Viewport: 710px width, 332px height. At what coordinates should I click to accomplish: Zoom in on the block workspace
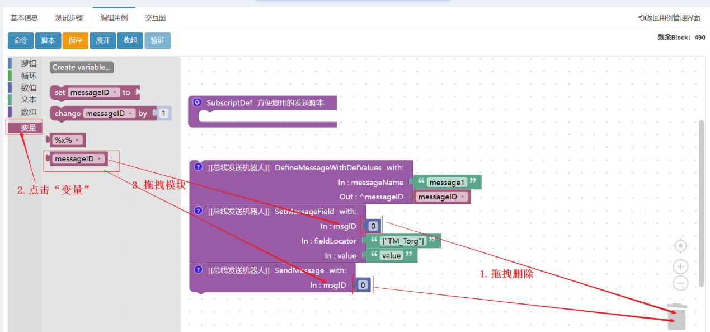(680, 266)
